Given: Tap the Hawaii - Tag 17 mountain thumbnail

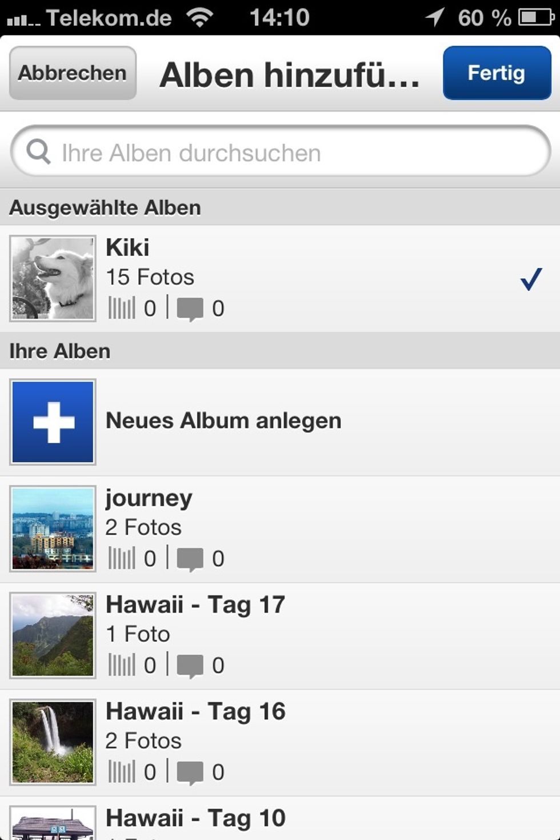Looking at the screenshot, I should [53, 635].
